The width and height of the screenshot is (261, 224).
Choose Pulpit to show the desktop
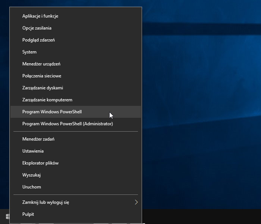click(76, 214)
